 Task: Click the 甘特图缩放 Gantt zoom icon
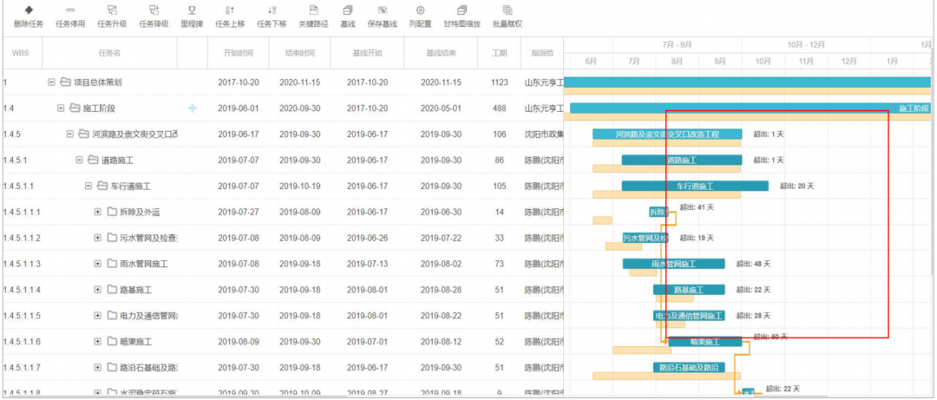tap(462, 10)
